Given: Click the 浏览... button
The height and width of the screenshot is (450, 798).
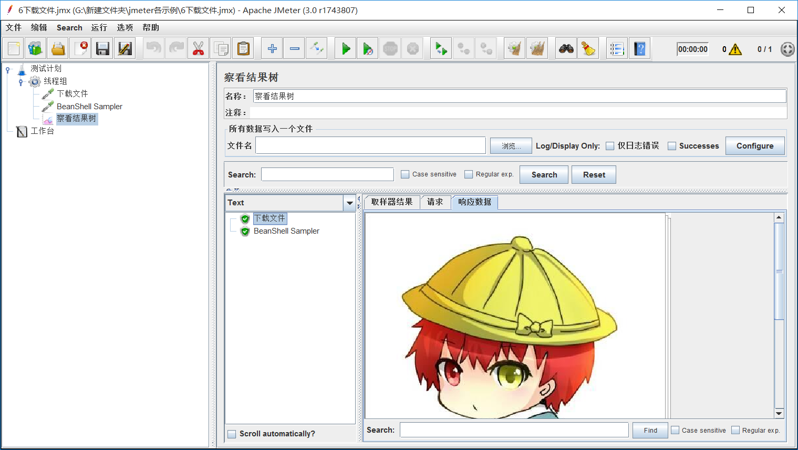Looking at the screenshot, I should (x=511, y=146).
